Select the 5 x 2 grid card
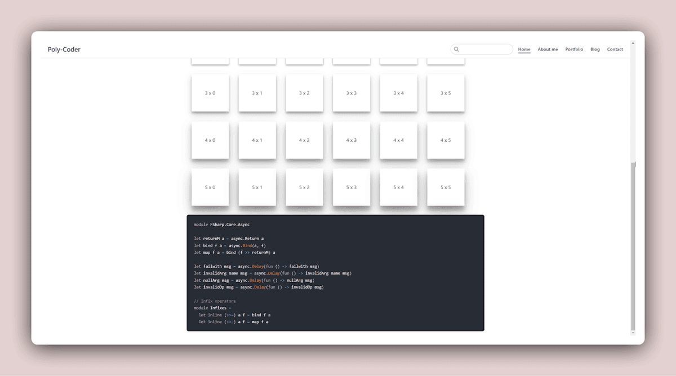Image resolution: width=676 pixels, height=376 pixels. 304,187
